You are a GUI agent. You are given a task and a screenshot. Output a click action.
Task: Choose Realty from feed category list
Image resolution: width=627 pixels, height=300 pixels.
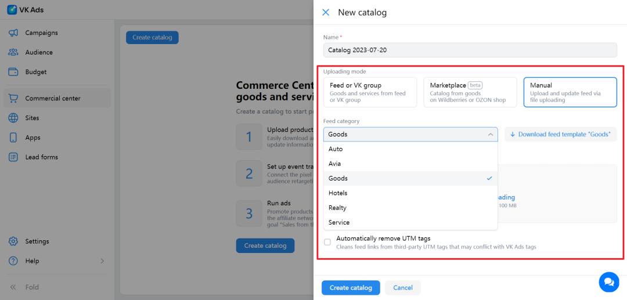[x=410, y=208]
